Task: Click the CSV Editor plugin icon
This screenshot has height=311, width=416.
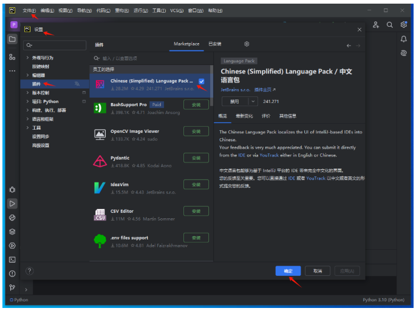Action: click(100, 215)
